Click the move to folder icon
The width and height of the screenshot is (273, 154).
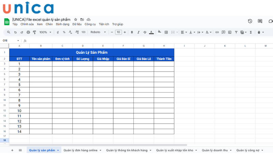pyautogui.click(x=82, y=20)
